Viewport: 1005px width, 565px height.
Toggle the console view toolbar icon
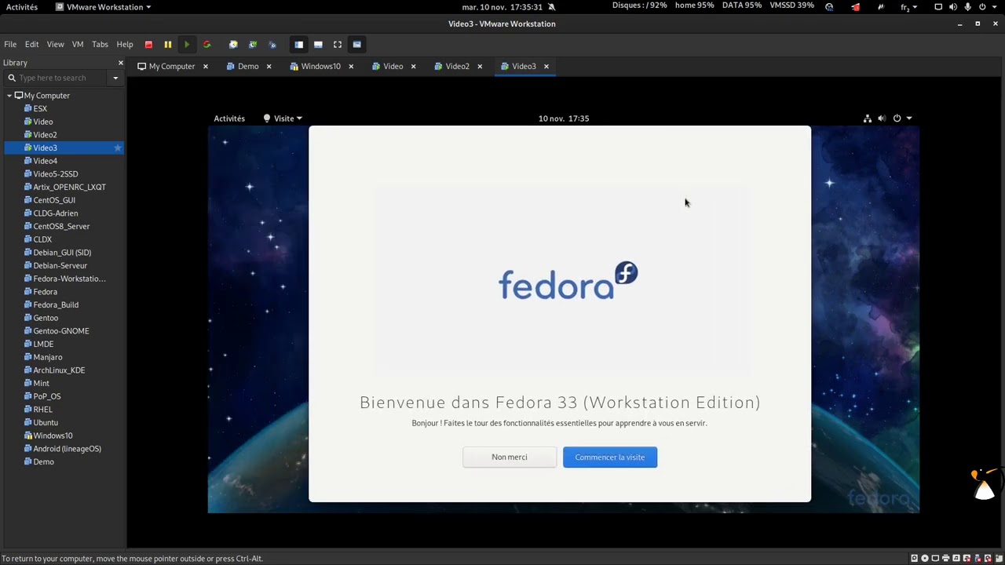pyautogui.click(x=356, y=45)
